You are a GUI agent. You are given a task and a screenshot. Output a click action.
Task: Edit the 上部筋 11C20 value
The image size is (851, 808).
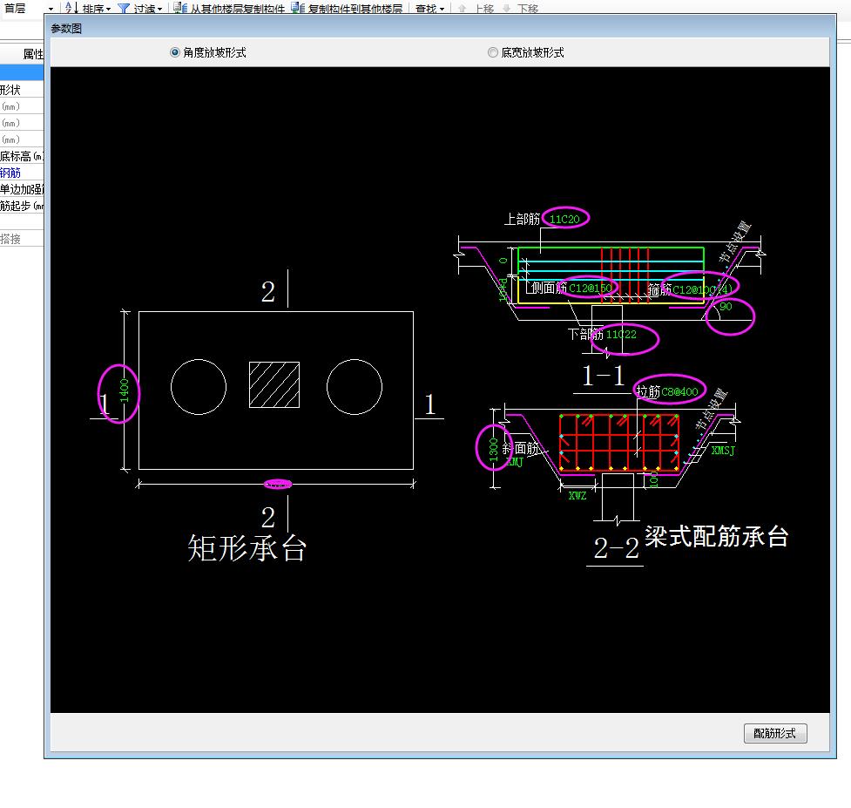[564, 219]
